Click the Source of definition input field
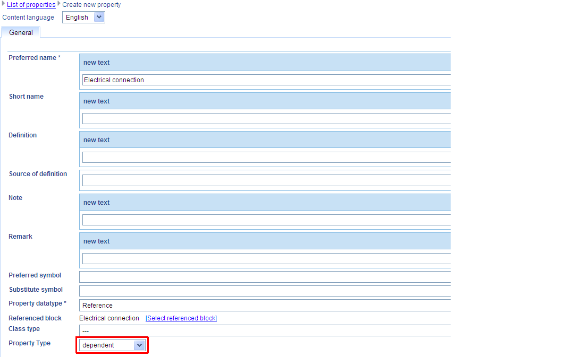 266,180
